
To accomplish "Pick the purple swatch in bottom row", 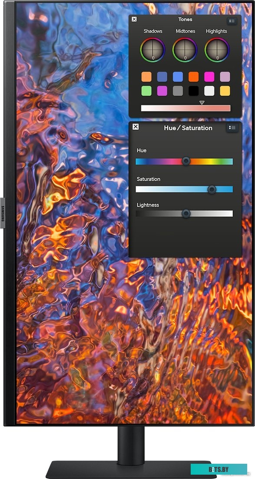I will pyautogui.click(x=162, y=91).
